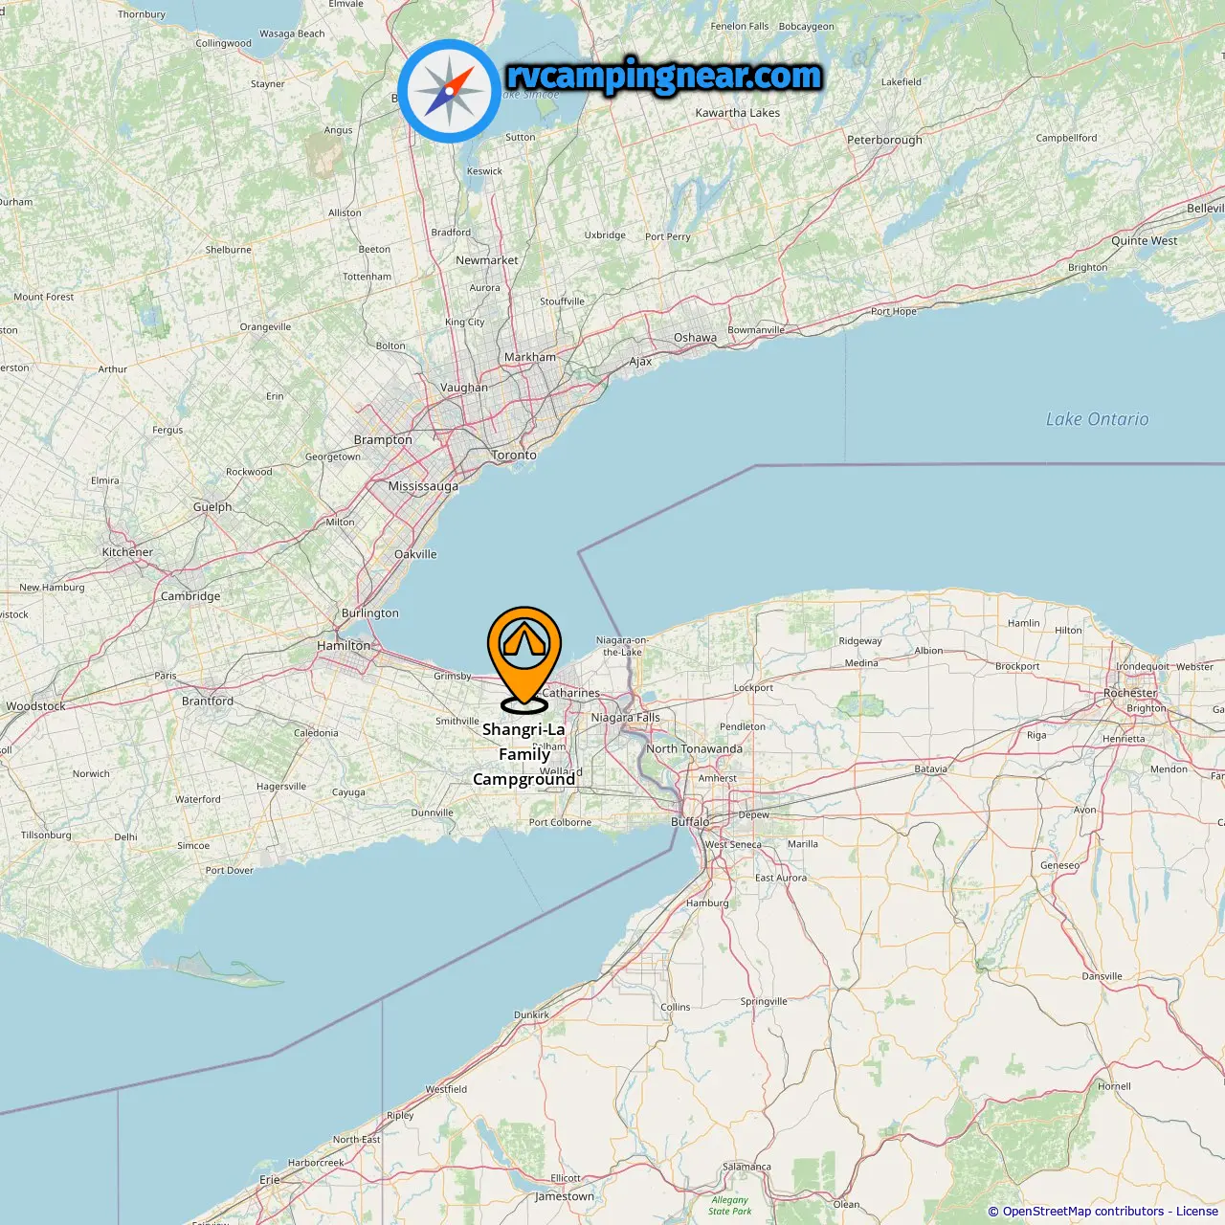This screenshot has height=1225, width=1225.
Task: Click the Oshawa city label
Action: pos(695,338)
